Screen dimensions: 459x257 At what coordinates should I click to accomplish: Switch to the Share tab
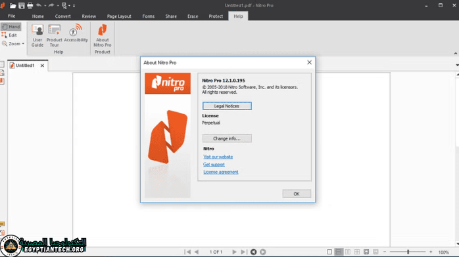[171, 16]
